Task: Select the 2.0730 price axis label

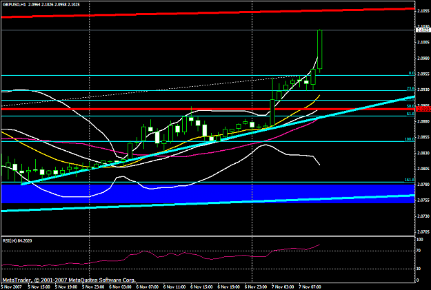Action: click(x=423, y=216)
